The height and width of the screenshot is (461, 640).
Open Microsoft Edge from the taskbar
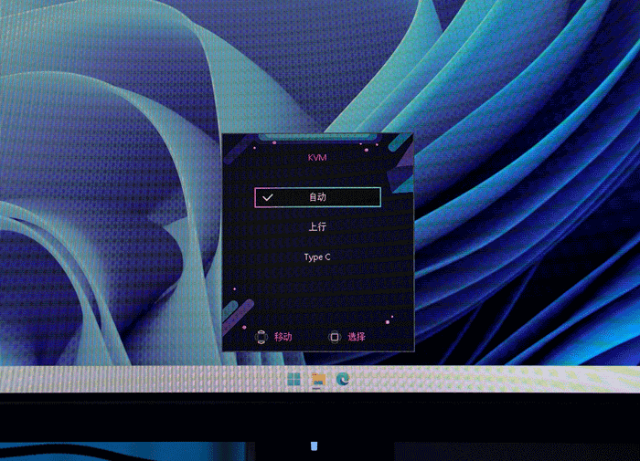[x=343, y=379]
